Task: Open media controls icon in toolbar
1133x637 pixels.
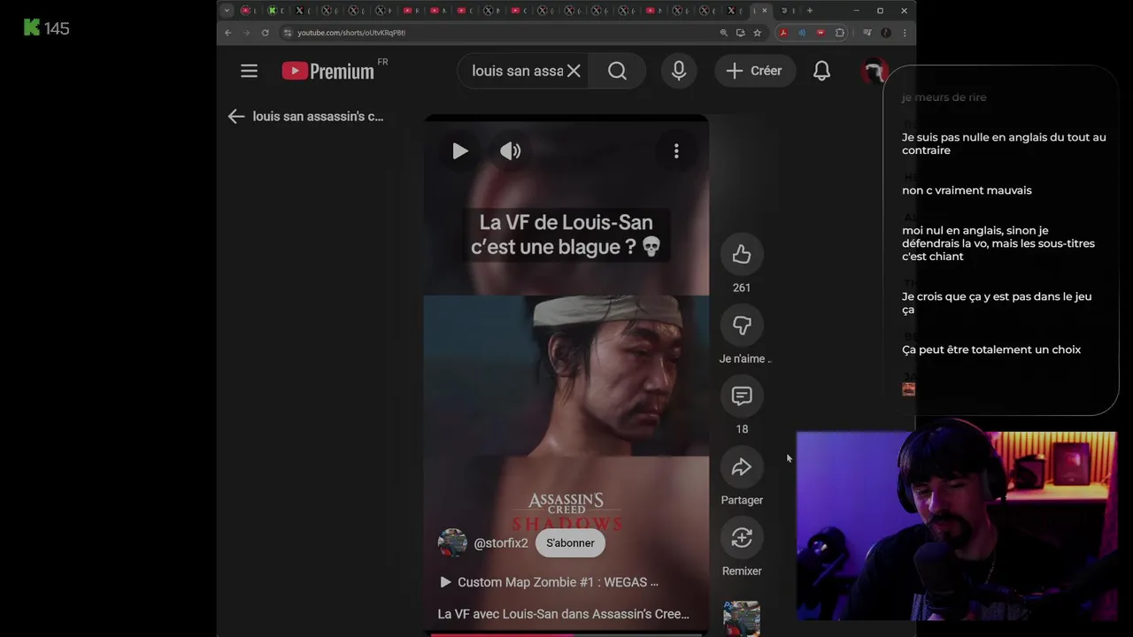Action: tap(867, 33)
